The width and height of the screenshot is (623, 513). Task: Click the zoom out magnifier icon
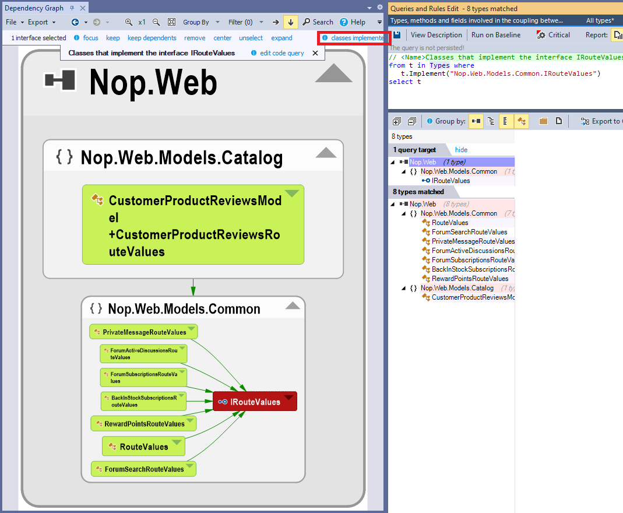pyautogui.click(x=156, y=22)
